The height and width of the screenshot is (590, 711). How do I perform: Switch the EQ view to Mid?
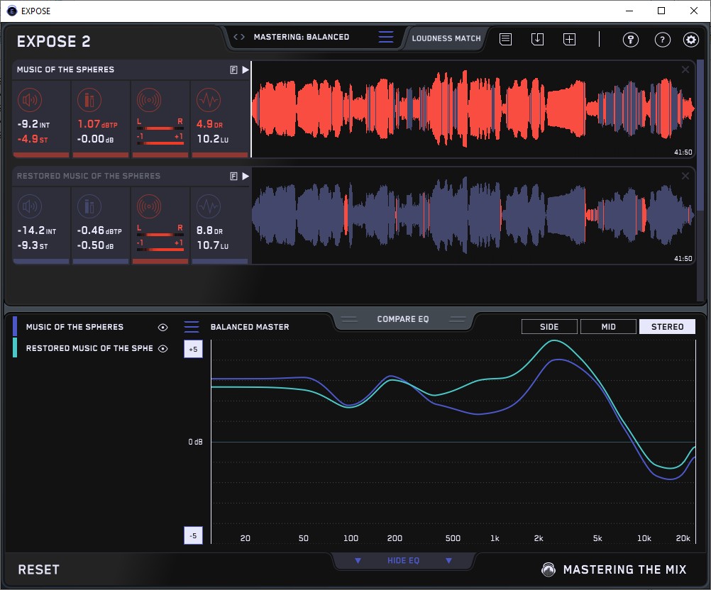608,327
